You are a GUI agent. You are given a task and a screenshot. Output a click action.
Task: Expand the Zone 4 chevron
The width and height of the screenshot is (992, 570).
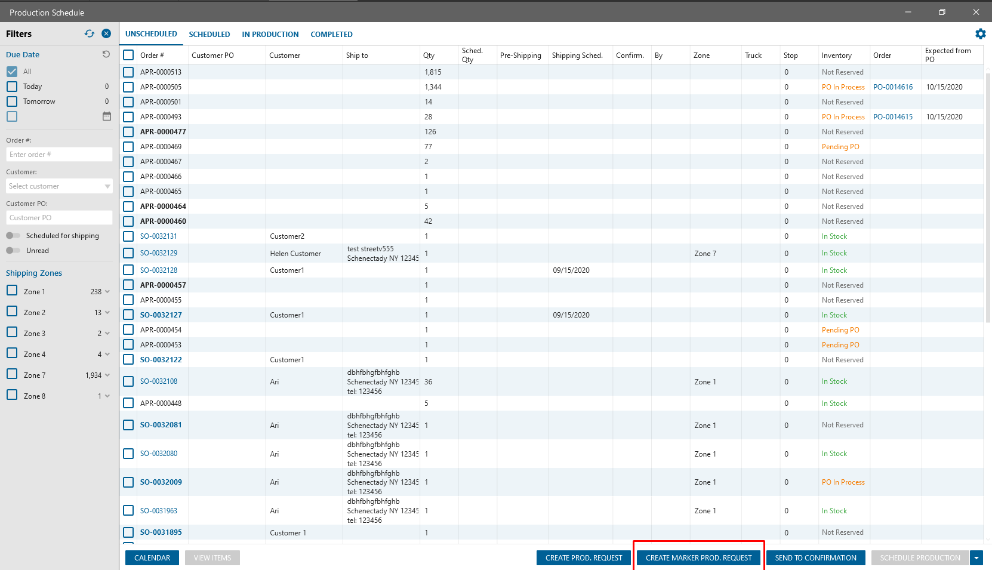point(107,355)
